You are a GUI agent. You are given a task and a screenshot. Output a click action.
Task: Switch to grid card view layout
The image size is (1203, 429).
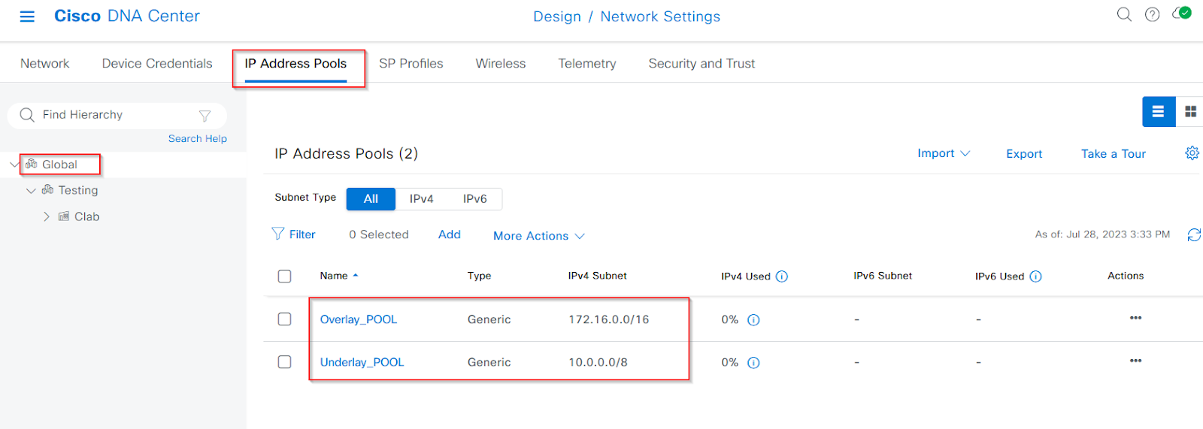pyautogui.click(x=1190, y=111)
